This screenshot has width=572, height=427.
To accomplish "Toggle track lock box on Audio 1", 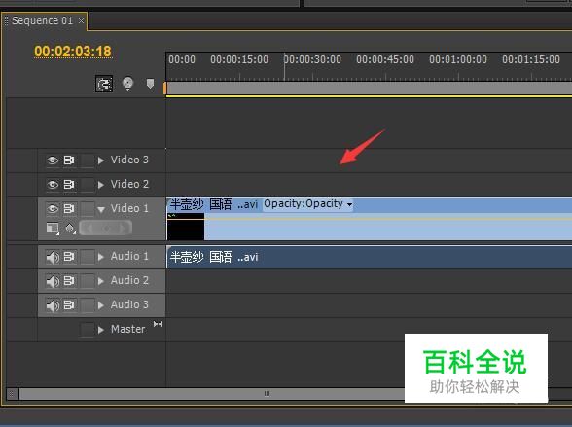I will point(88,257).
